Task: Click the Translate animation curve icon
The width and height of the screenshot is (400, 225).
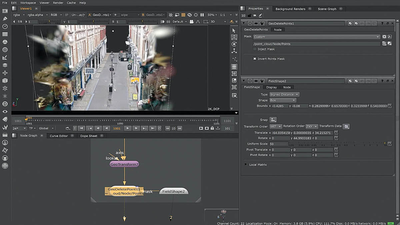Action: 336,133
